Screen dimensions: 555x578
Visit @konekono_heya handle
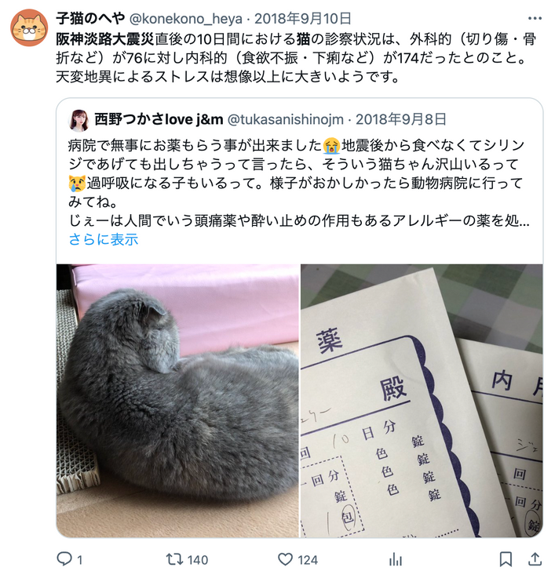pyautogui.click(x=186, y=19)
